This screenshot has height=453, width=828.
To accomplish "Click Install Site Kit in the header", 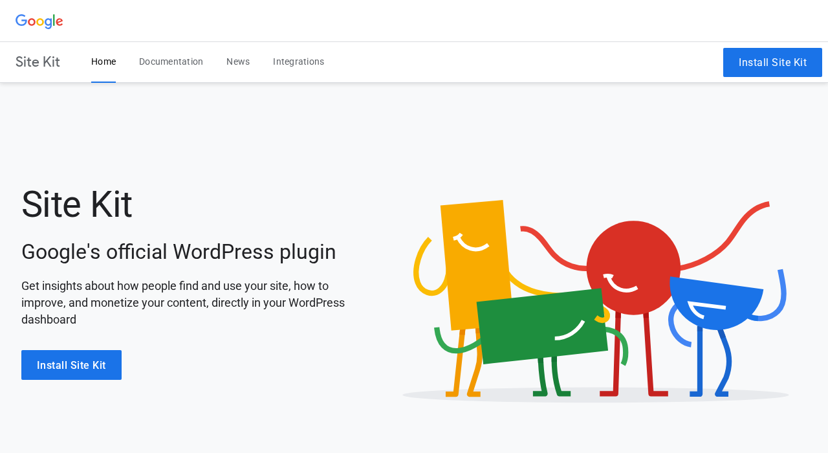I will tap(772, 62).
